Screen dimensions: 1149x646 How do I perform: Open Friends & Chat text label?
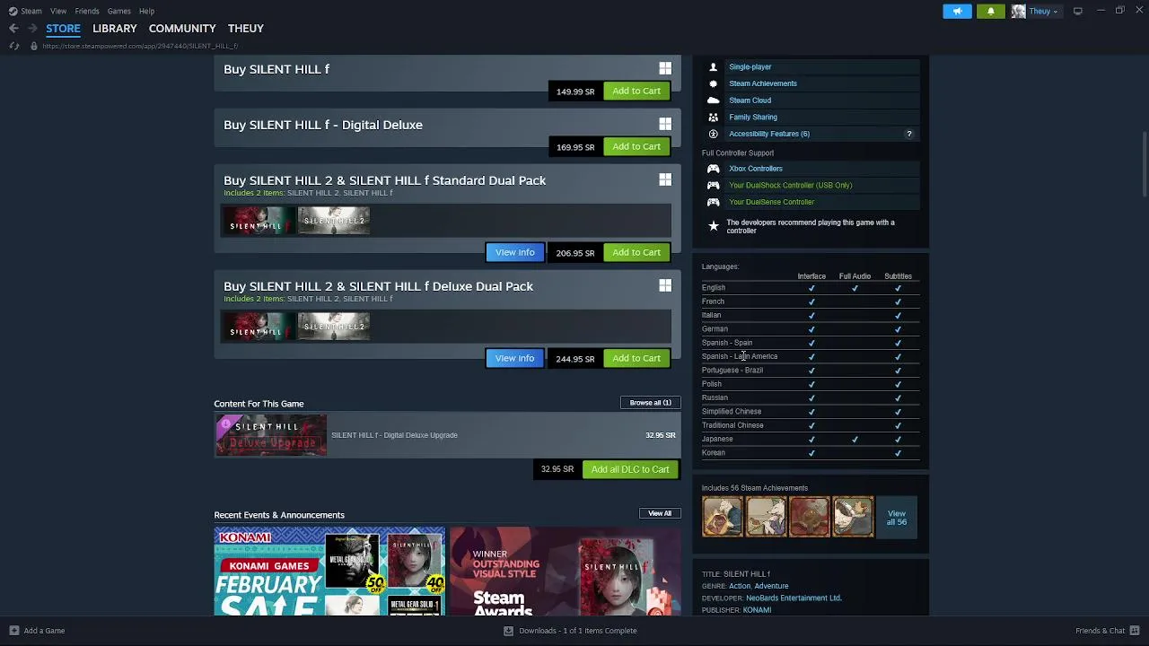tap(1100, 631)
